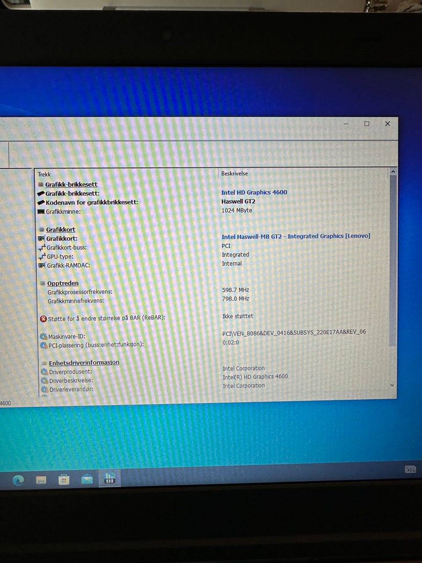Select the 598.7 MHz value
The image size is (422, 563).
click(236, 290)
